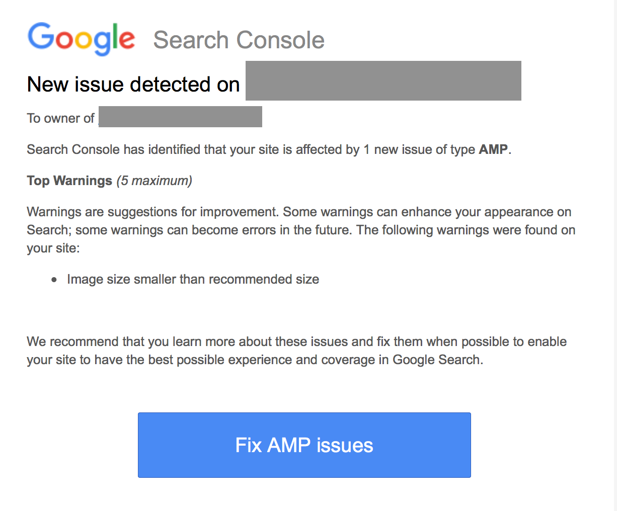Viewport: 617px width, 511px height.
Task: Click the Google logo
Action: point(81,39)
